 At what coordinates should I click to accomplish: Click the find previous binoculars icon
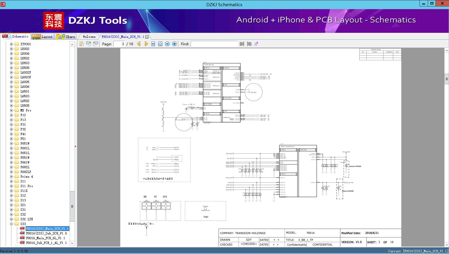242,44
